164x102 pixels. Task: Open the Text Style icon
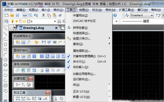point(127,15)
